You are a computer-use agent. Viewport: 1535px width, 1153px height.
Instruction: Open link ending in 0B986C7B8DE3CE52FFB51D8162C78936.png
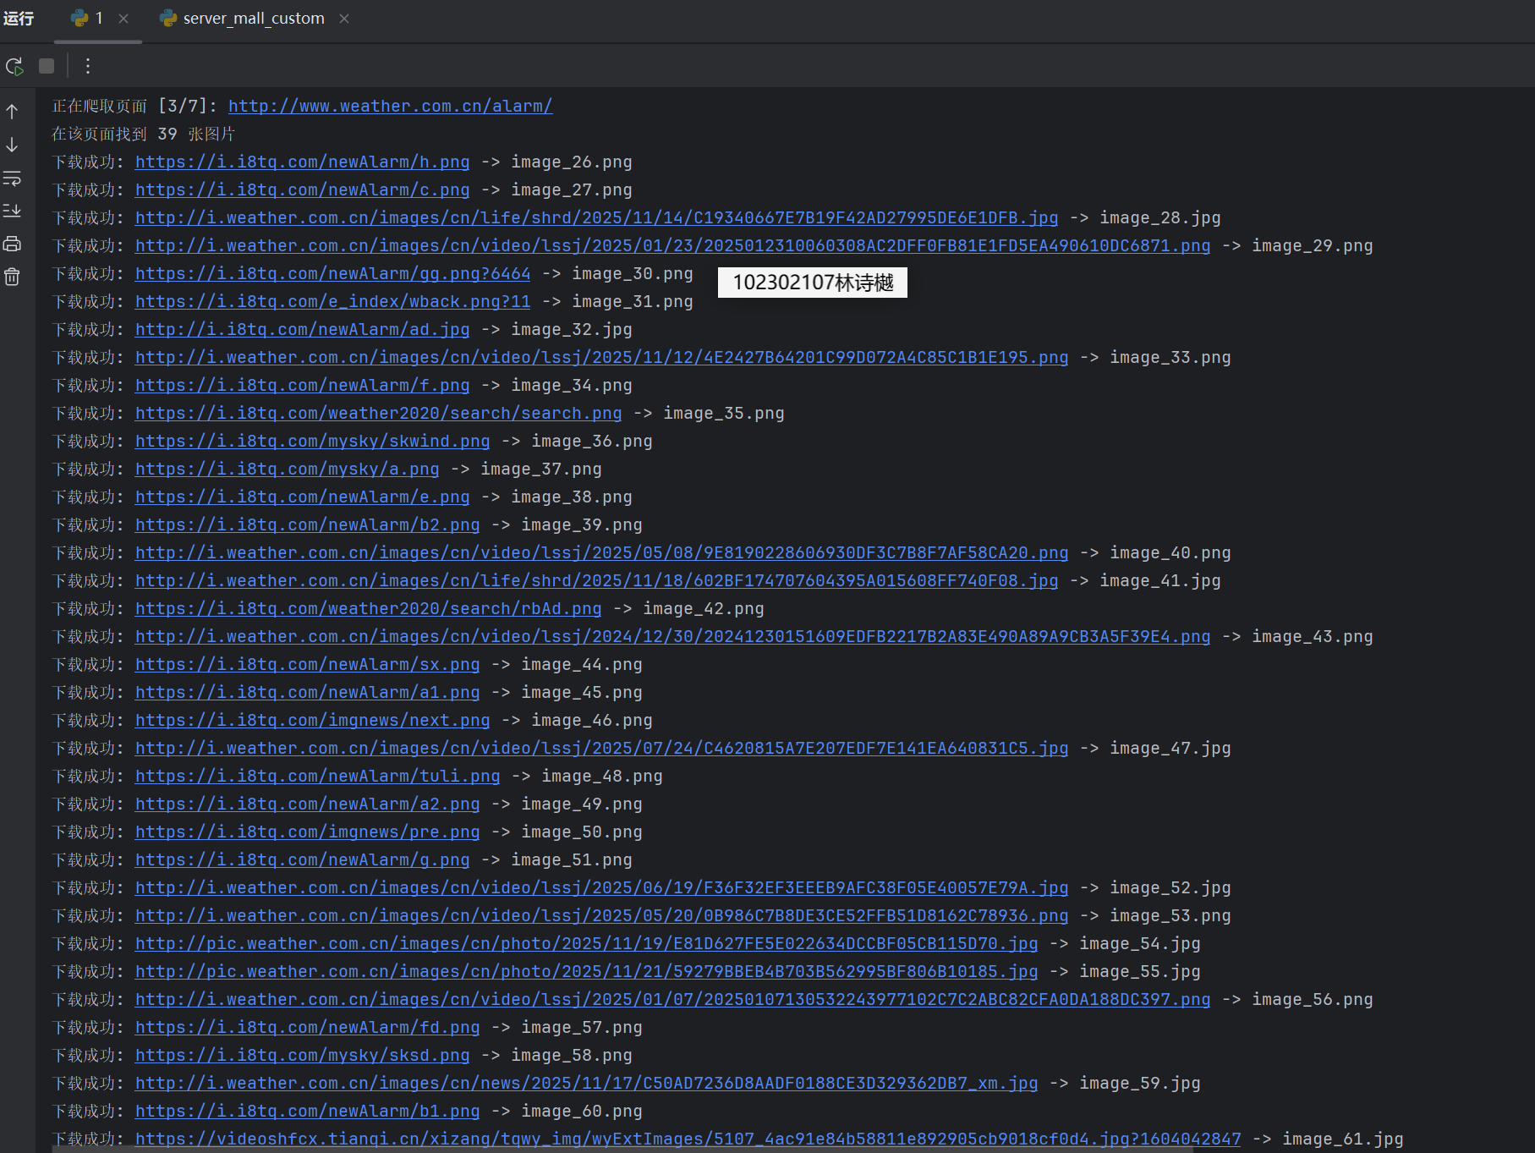click(601, 915)
